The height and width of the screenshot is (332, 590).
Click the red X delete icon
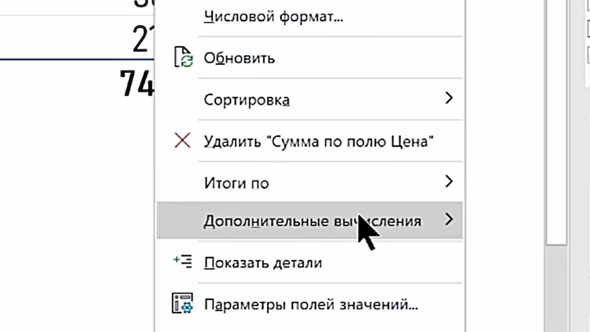click(183, 141)
